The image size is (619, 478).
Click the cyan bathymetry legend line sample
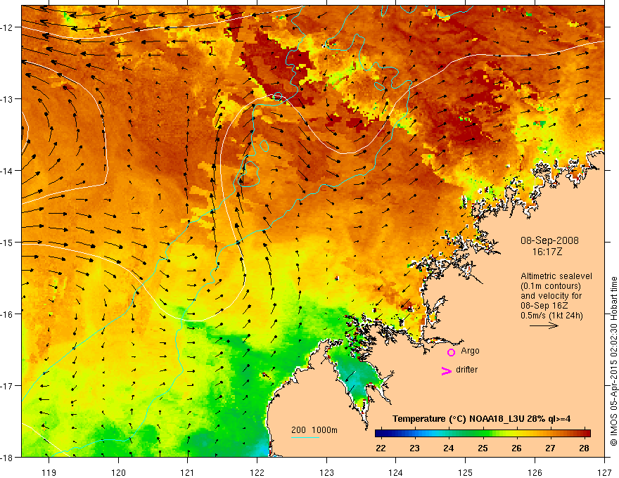click(305, 437)
